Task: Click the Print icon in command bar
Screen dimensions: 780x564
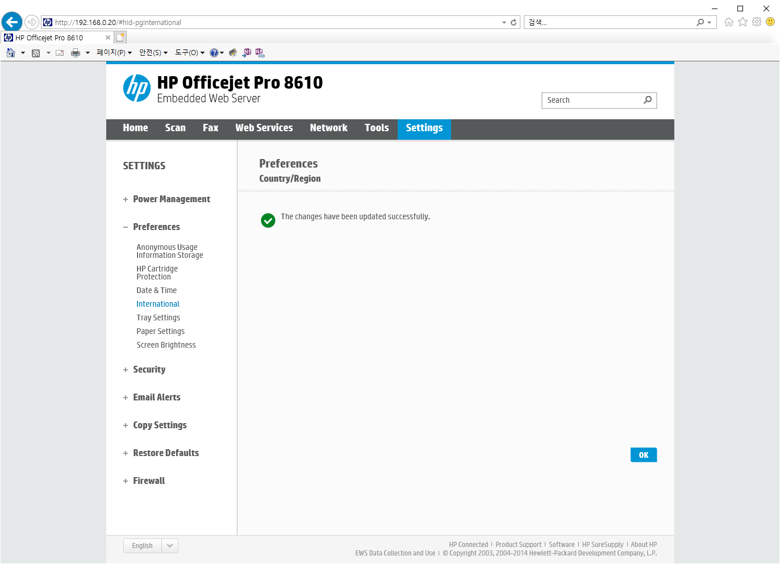Action: click(76, 53)
